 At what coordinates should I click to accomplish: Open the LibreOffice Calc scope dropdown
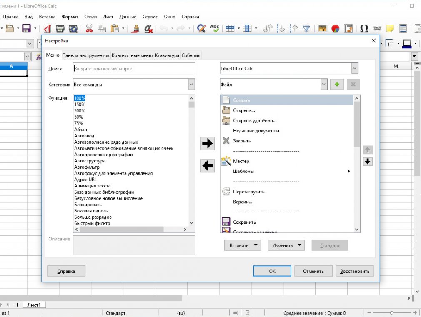[354, 68]
